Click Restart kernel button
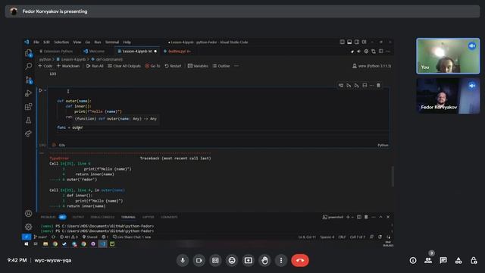The height and width of the screenshot is (273, 485). (173, 66)
